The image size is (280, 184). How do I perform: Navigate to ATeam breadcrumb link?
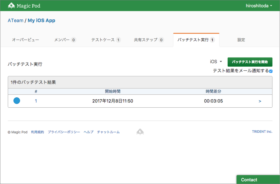(x=15, y=21)
